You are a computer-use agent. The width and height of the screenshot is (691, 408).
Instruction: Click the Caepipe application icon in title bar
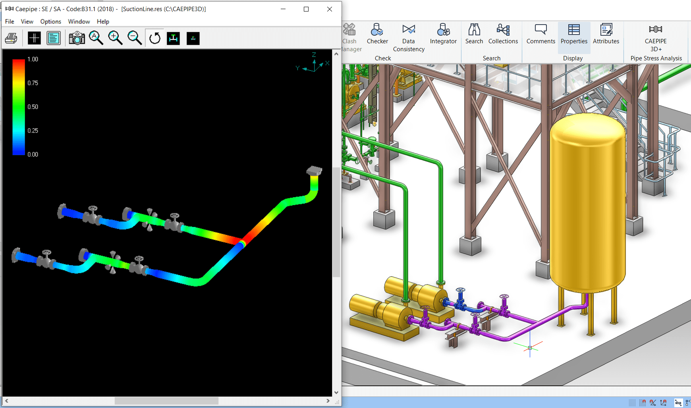(10, 9)
